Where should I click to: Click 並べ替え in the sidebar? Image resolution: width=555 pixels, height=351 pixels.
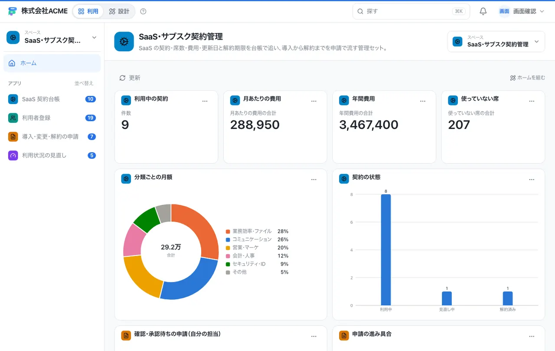84,83
